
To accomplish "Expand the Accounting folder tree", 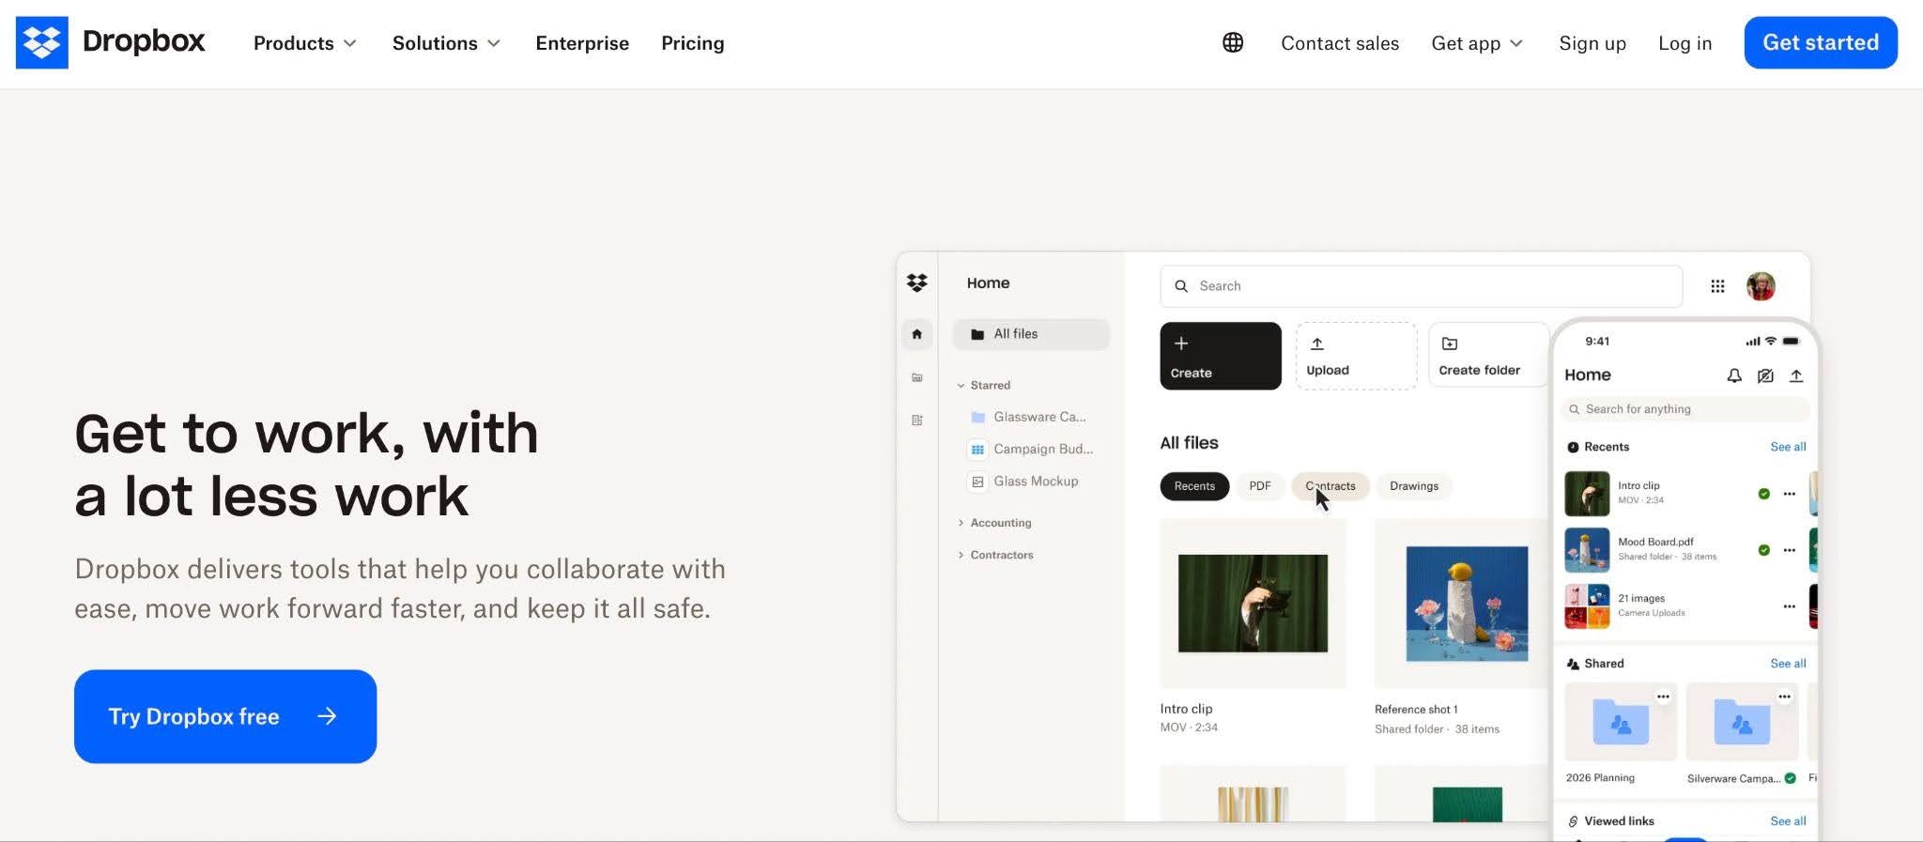I will point(961,523).
